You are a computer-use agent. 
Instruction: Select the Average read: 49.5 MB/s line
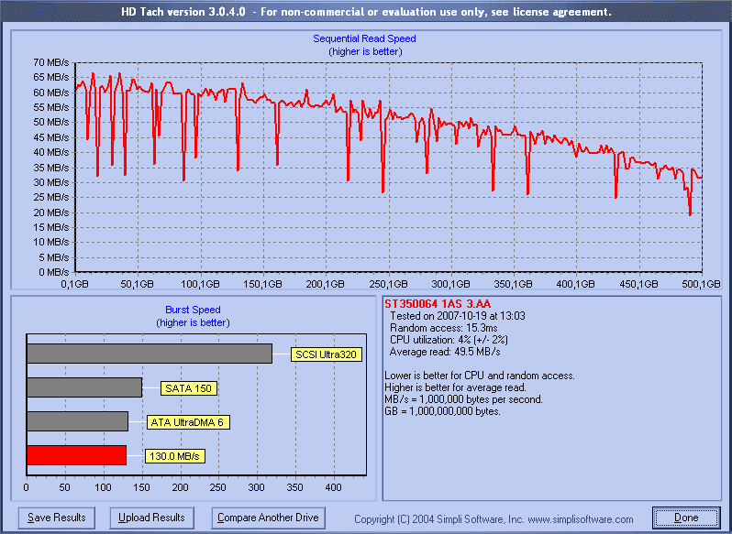(445, 352)
